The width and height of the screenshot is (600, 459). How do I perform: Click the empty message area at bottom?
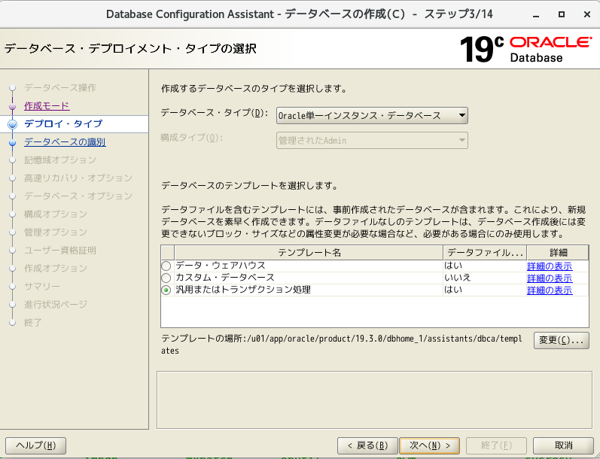(x=374, y=400)
